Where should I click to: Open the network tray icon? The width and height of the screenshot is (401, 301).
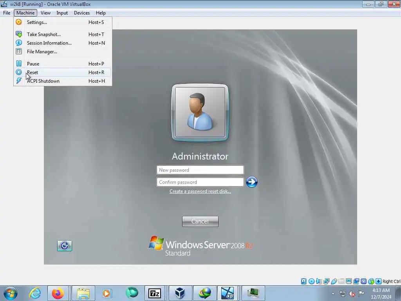[342, 294]
